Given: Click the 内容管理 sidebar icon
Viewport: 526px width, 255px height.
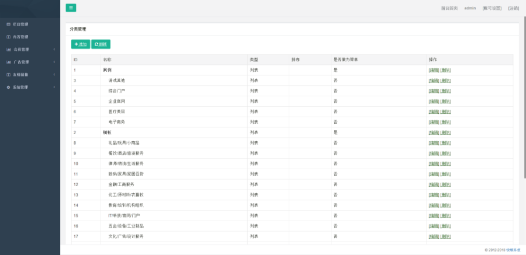Looking at the screenshot, I should pyautogui.click(x=8, y=37).
